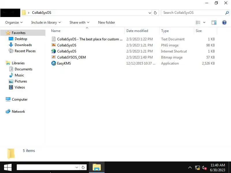Select Recent Places in Favorites
Image resolution: width=231 pixels, height=173 pixels.
click(x=25, y=51)
